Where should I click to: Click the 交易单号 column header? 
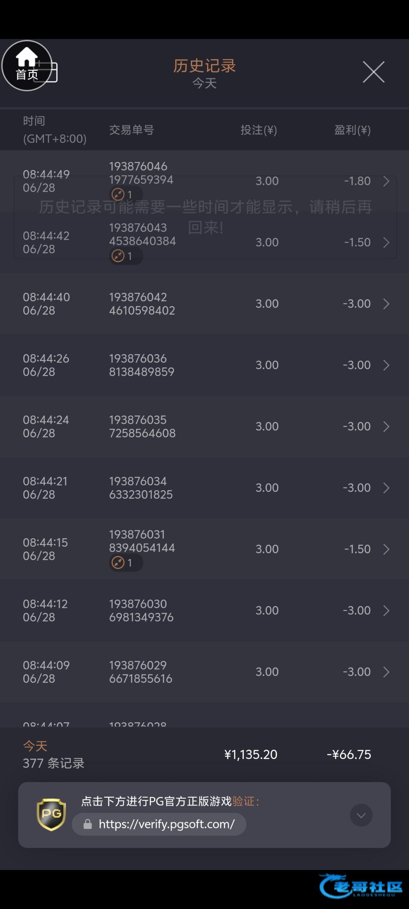[131, 130]
